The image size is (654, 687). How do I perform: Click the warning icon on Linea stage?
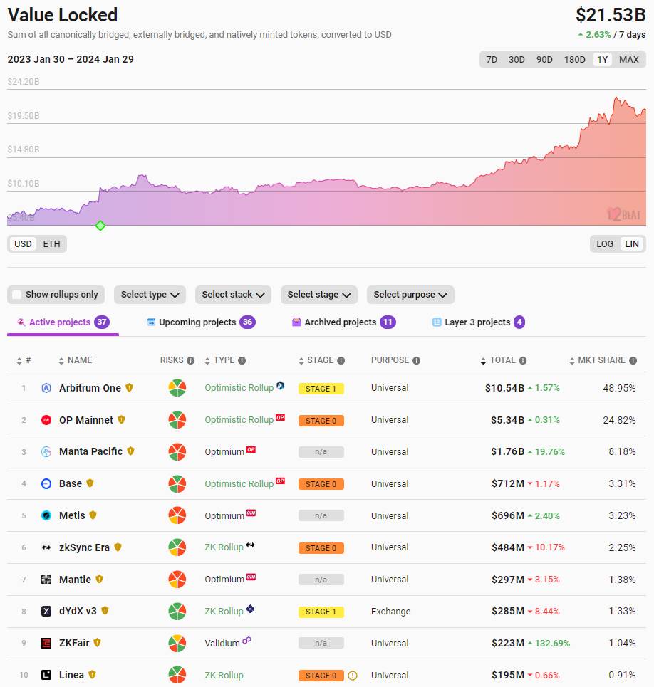353,676
